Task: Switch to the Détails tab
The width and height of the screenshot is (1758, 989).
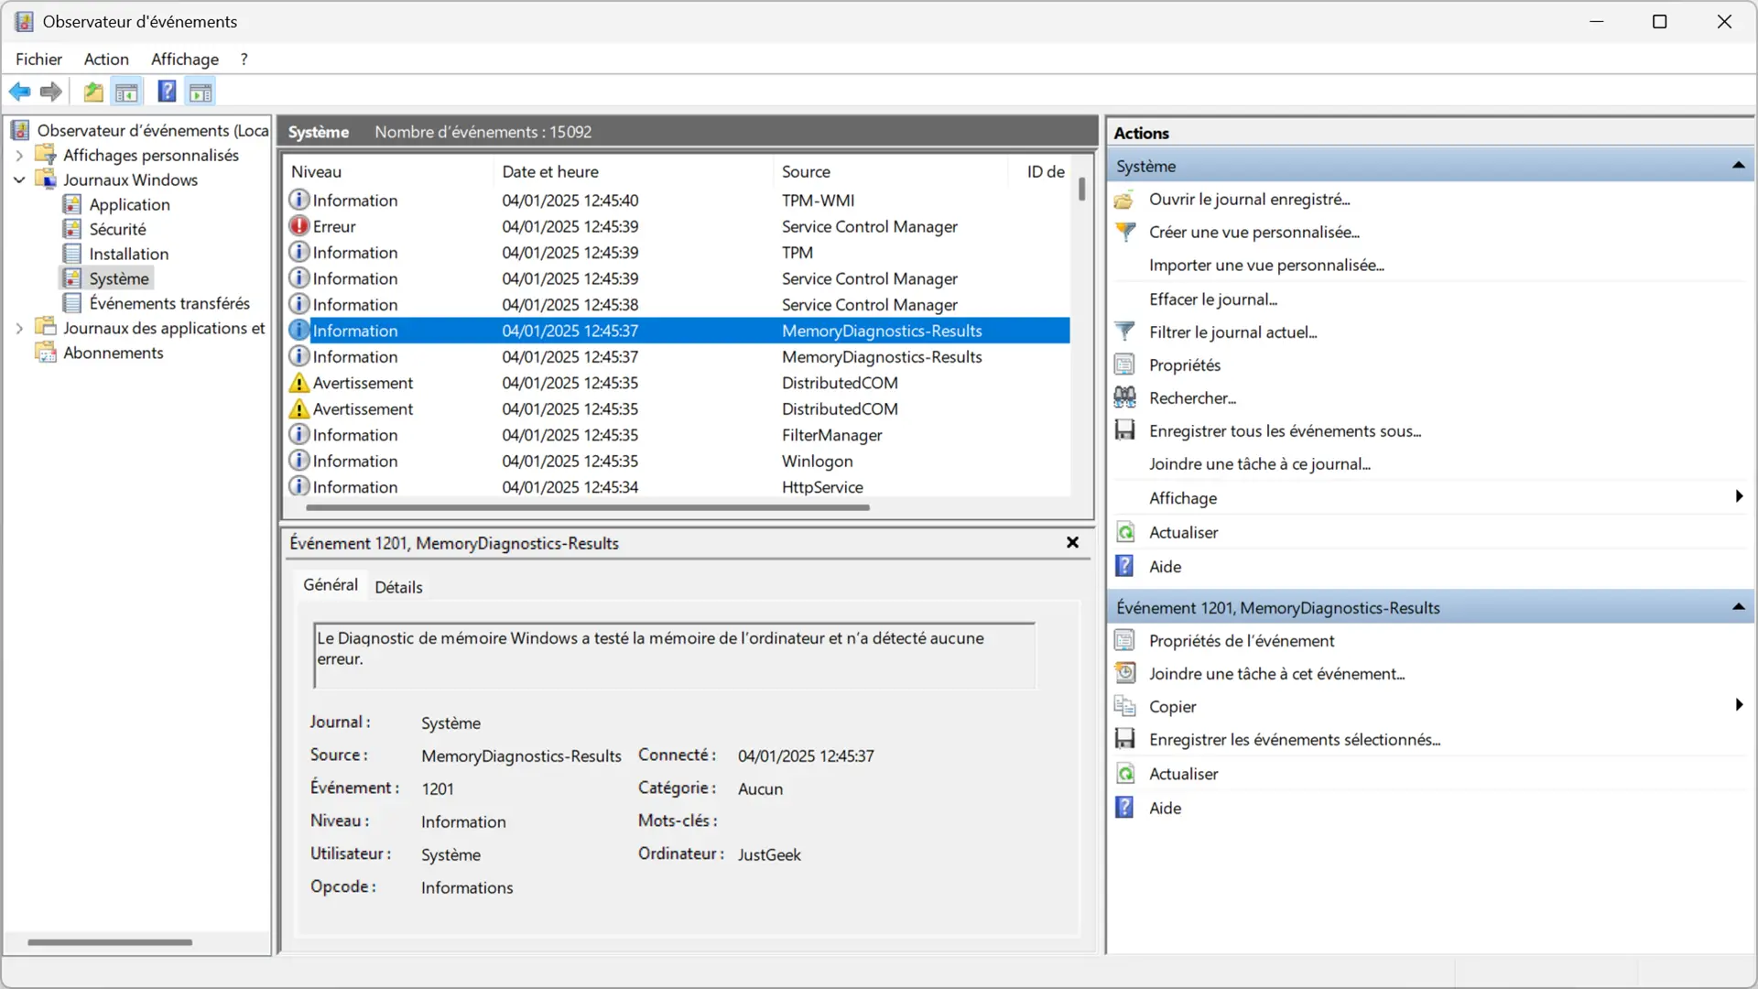Action: pyautogui.click(x=398, y=587)
